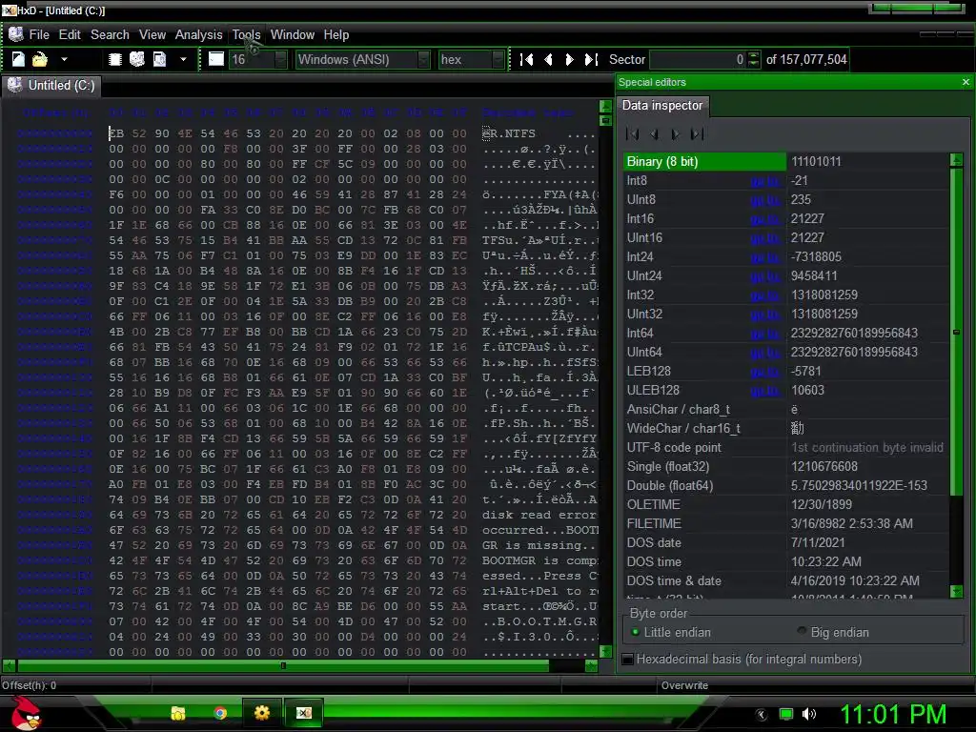Click the go to link for Int16
The width and height of the screenshot is (976, 732).
coord(765,219)
